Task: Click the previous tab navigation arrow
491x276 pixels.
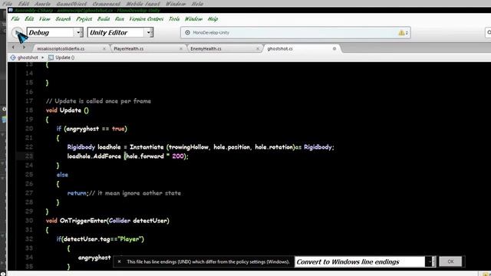Action: coord(13,48)
